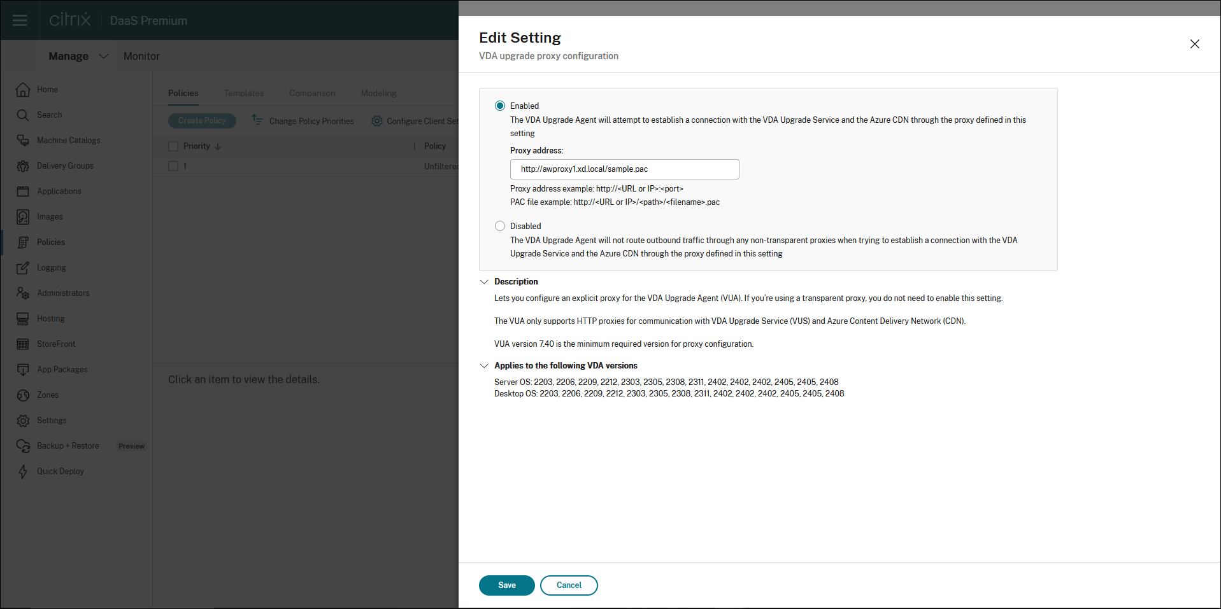The width and height of the screenshot is (1221, 609).
Task: Click the Backup + Restore icon
Action: (23, 446)
